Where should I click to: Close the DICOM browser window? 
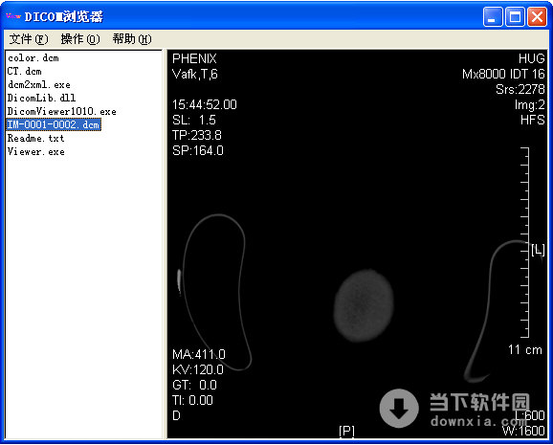[x=537, y=16]
